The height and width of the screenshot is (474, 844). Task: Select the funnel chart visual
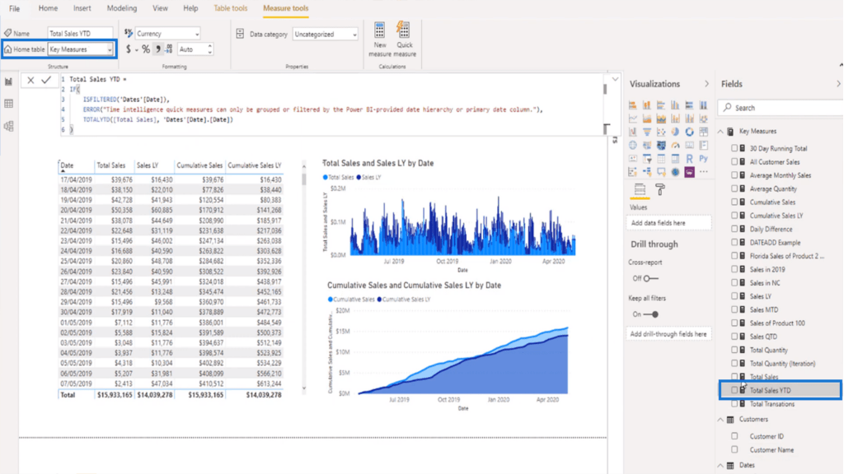[x=647, y=132]
